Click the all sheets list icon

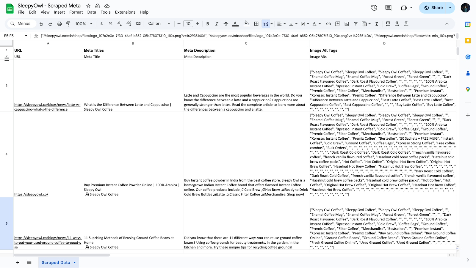coord(29,262)
